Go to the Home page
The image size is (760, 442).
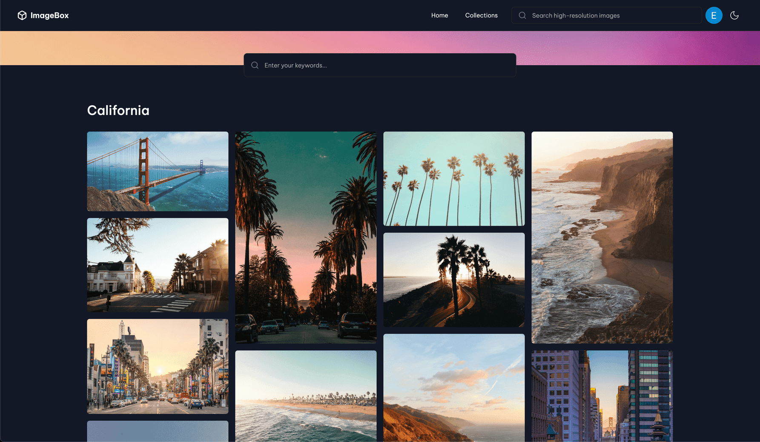pos(439,15)
